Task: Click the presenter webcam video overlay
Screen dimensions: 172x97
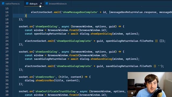Action: [150, 84]
